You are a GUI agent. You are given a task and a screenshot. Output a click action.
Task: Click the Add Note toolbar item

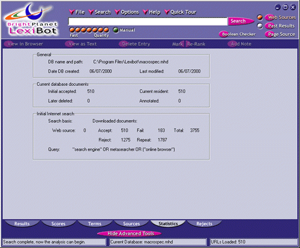pos(239,44)
